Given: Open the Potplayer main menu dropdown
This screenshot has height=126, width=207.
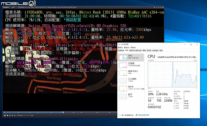Looking at the screenshot, I should point(6,7).
